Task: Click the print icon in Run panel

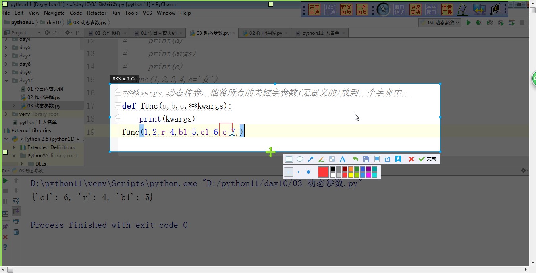Action: [x=16, y=221]
